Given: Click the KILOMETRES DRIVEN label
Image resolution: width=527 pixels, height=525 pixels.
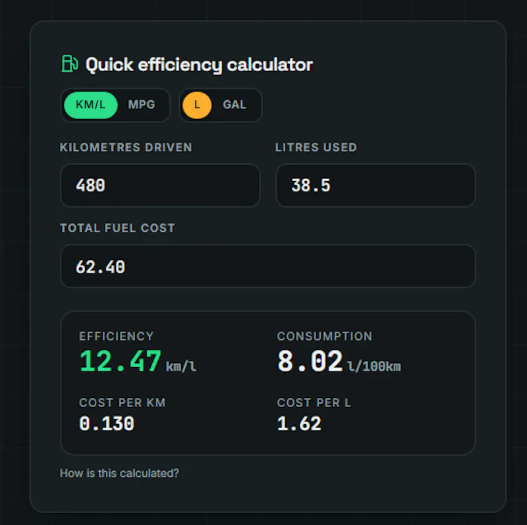Looking at the screenshot, I should point(126,147).
